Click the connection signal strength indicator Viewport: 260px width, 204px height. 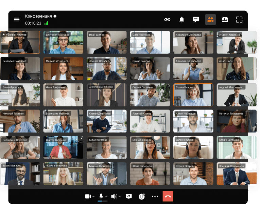pyautogui.click(x=46, y=23)
